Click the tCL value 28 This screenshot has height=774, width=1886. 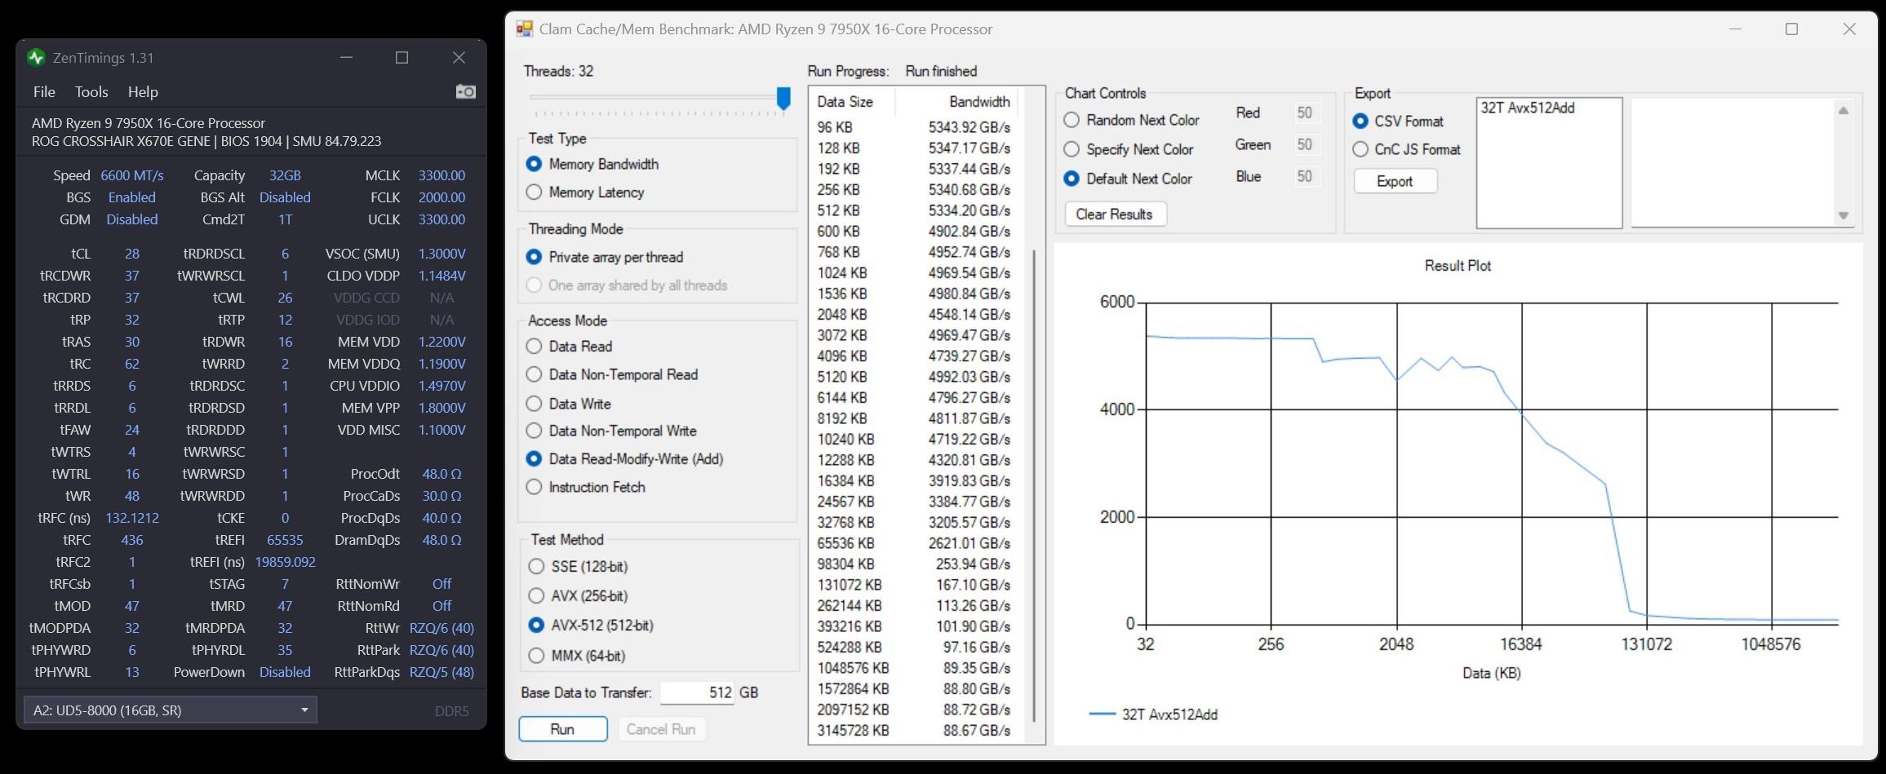click(132, 254)
